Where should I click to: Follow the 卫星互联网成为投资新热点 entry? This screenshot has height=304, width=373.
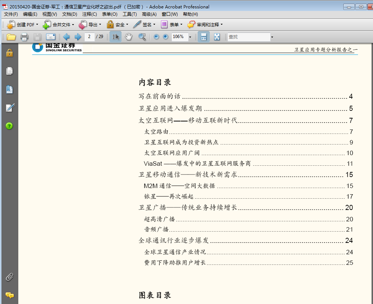(248, 142)
